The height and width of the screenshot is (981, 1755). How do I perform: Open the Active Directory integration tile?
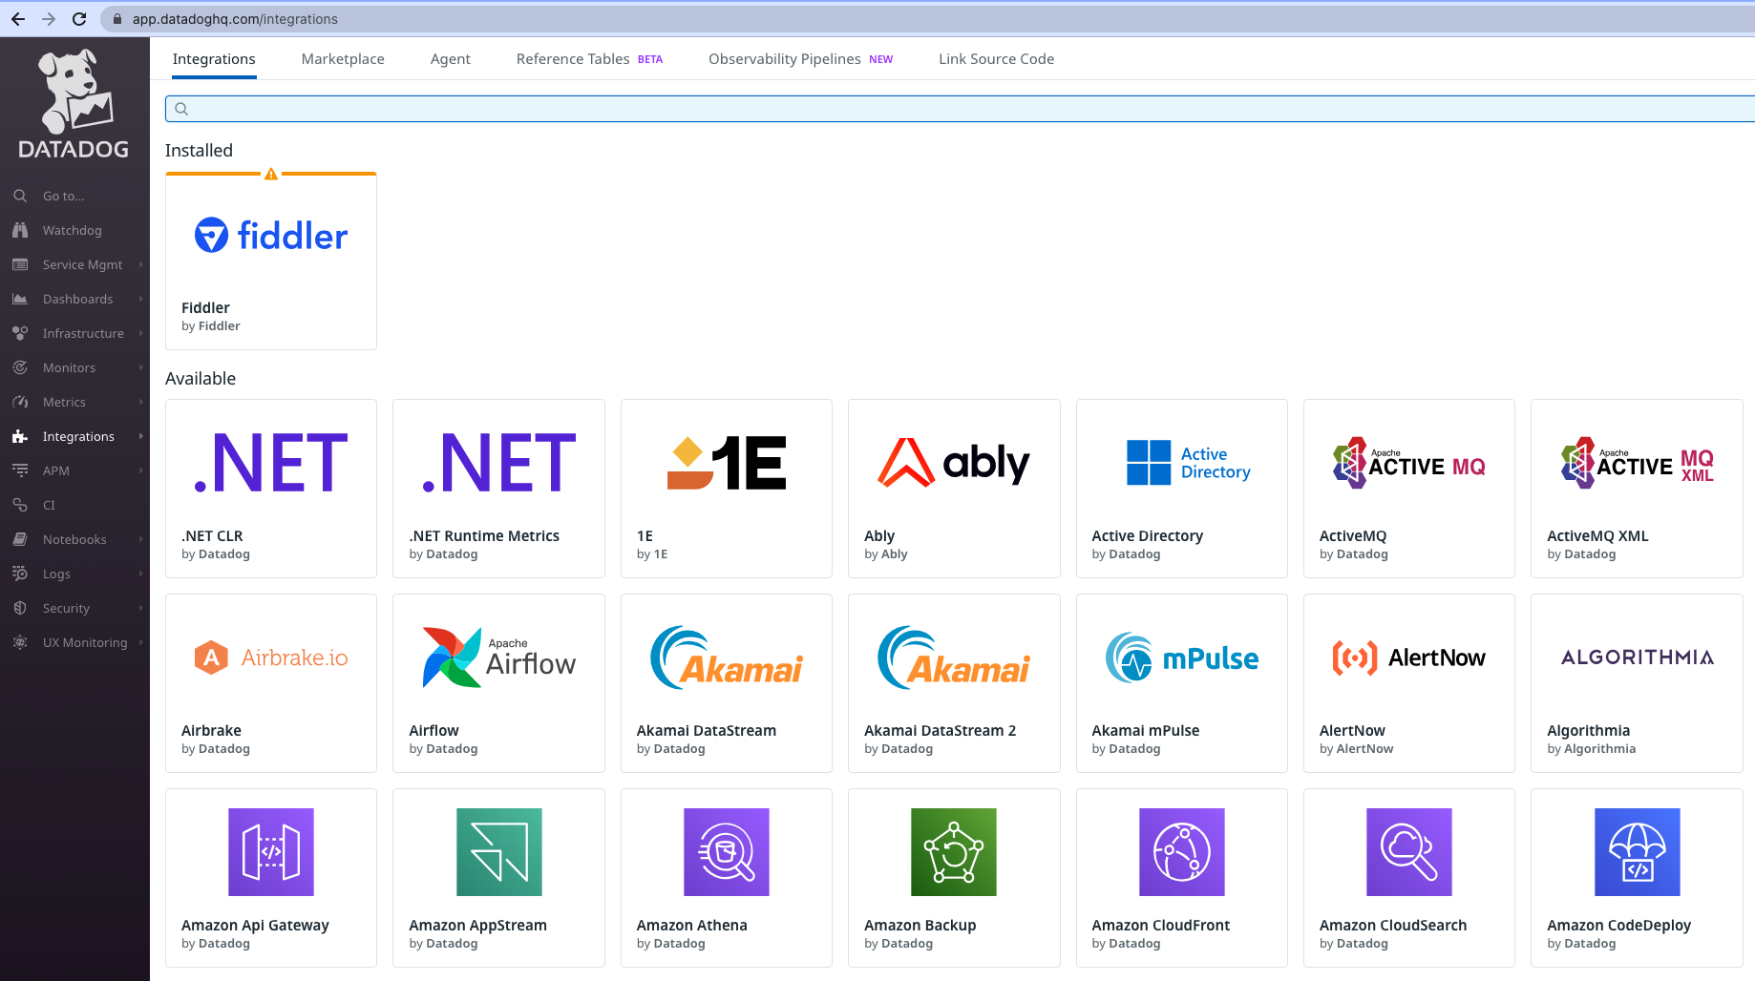(x=1182, y=489)
